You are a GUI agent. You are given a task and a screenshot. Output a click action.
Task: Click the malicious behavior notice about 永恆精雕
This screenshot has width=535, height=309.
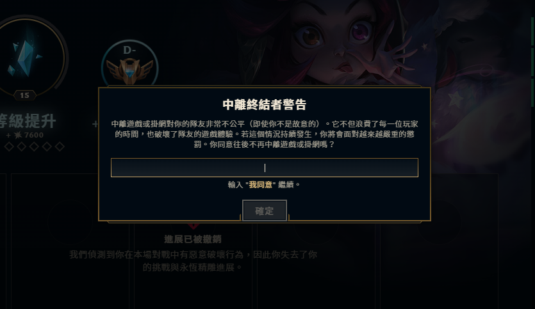click(193, 261)
